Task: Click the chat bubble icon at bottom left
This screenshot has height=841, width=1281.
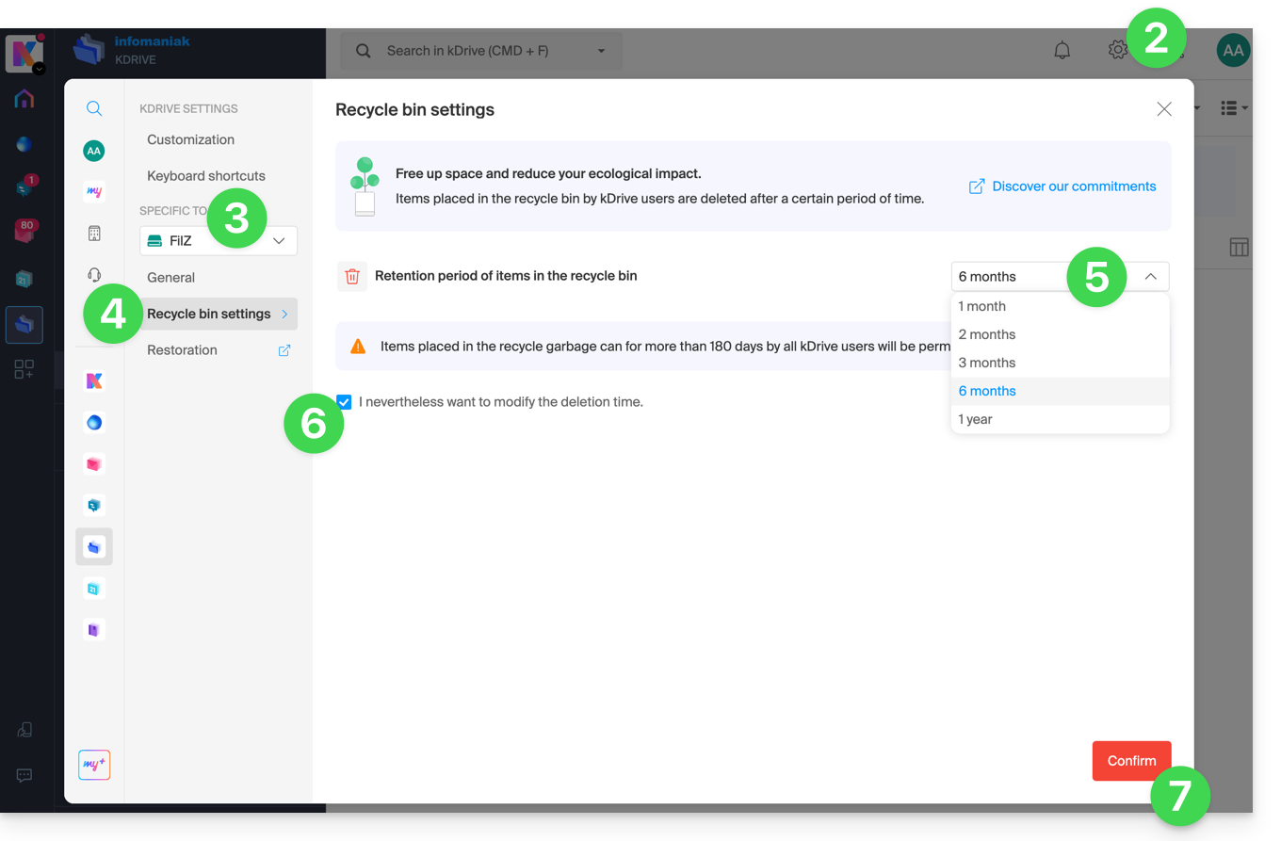Action: [24, 775]
